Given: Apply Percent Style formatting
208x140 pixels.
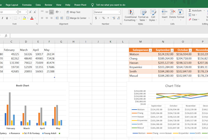Looking at the screenshot, I should 103,18.
